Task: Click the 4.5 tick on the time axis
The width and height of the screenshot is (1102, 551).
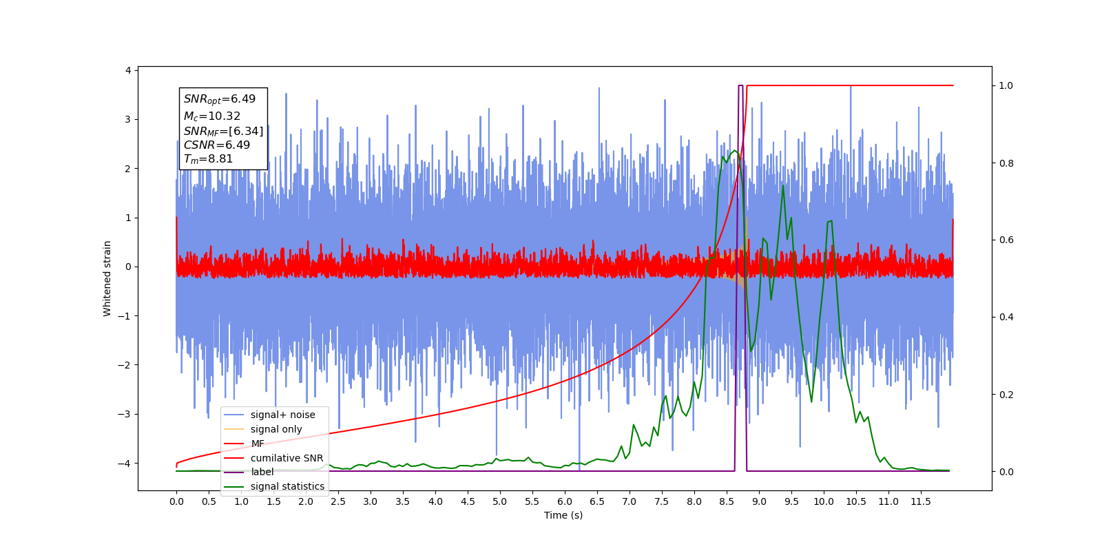Action: click(x=468, y=501)
